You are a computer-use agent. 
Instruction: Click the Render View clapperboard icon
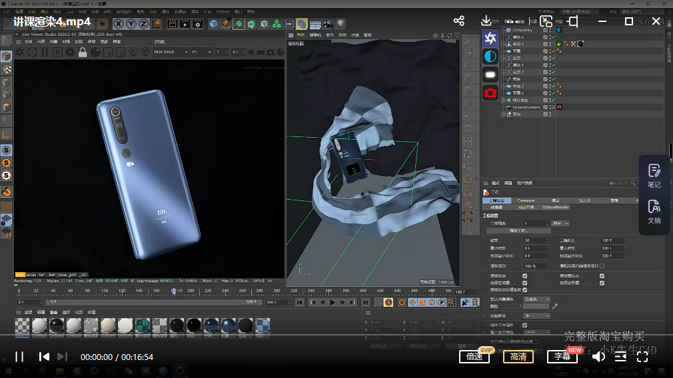pyautogui.click(x=172, y=24)
